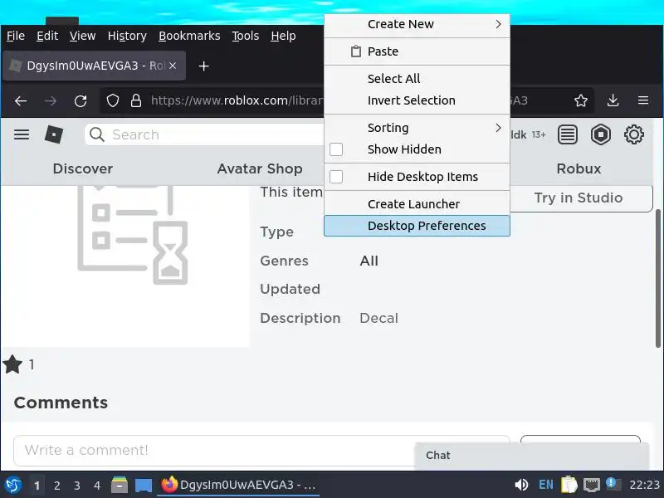Expand the Sorting submenu
664x498 pixels.
coord(417,128)
